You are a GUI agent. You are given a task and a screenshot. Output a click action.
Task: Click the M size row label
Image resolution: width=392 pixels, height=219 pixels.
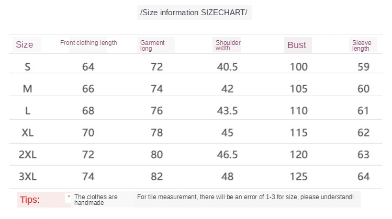coord(28,89)
